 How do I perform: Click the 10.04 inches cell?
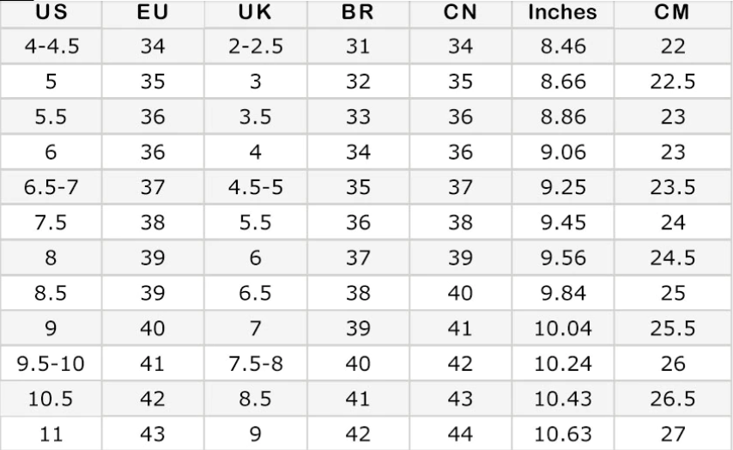[x=562, y=328]
